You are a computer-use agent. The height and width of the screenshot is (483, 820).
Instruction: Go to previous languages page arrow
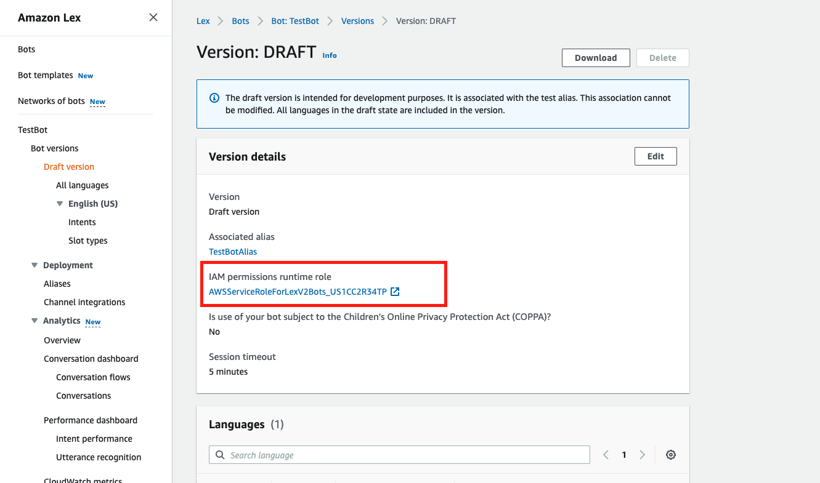[x=606, y=455]
